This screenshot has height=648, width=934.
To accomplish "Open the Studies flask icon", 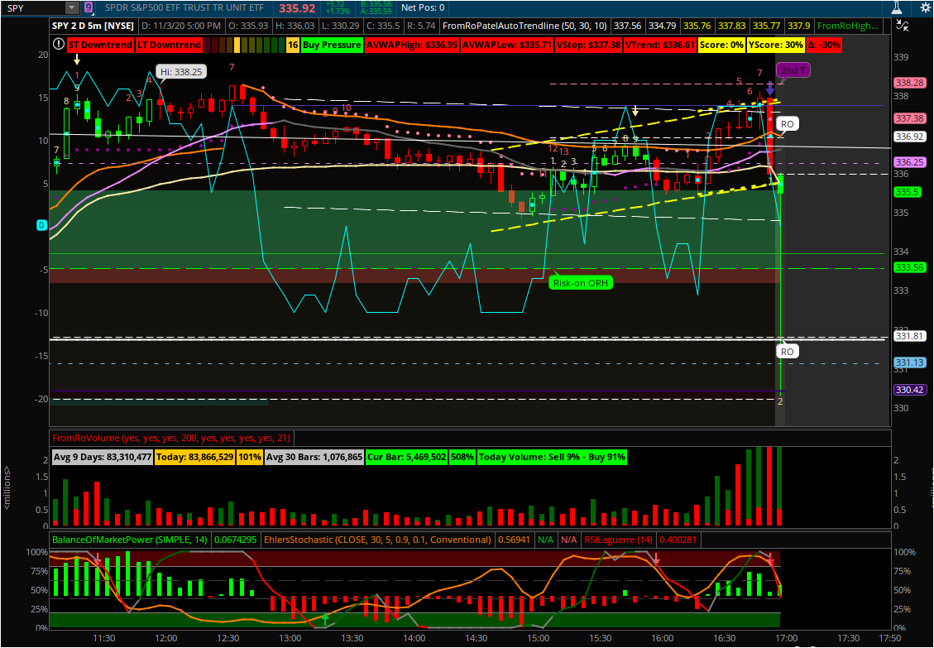I will coord(897,7).
